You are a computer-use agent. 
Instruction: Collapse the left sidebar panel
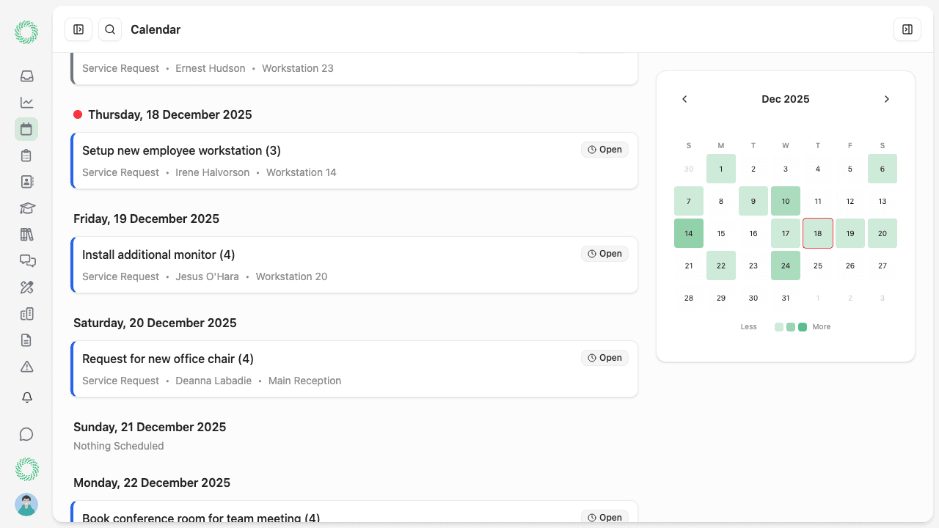(78, 29)
